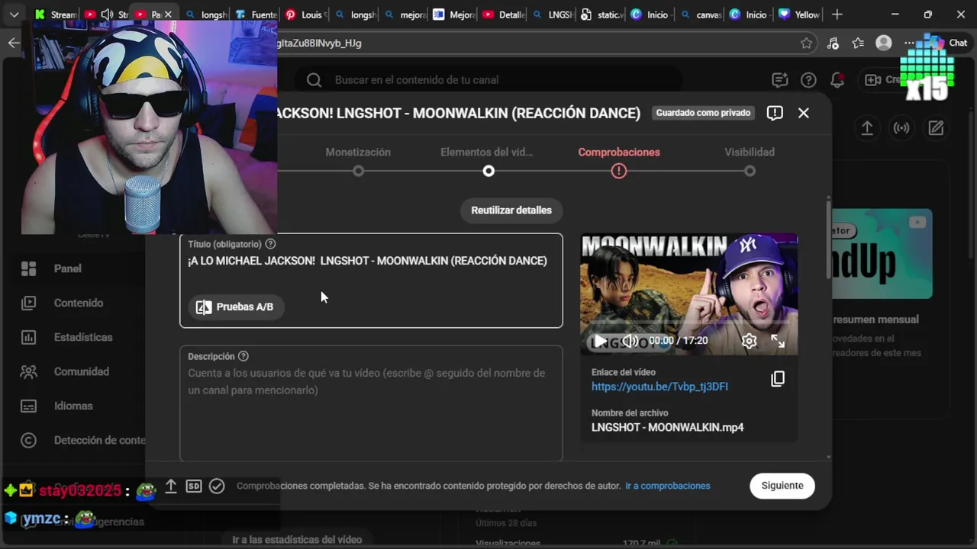This screenshot has width=977, height=549.
Task: Open Comunidad in the Studio sidebar
Action: tap(80, 371)
